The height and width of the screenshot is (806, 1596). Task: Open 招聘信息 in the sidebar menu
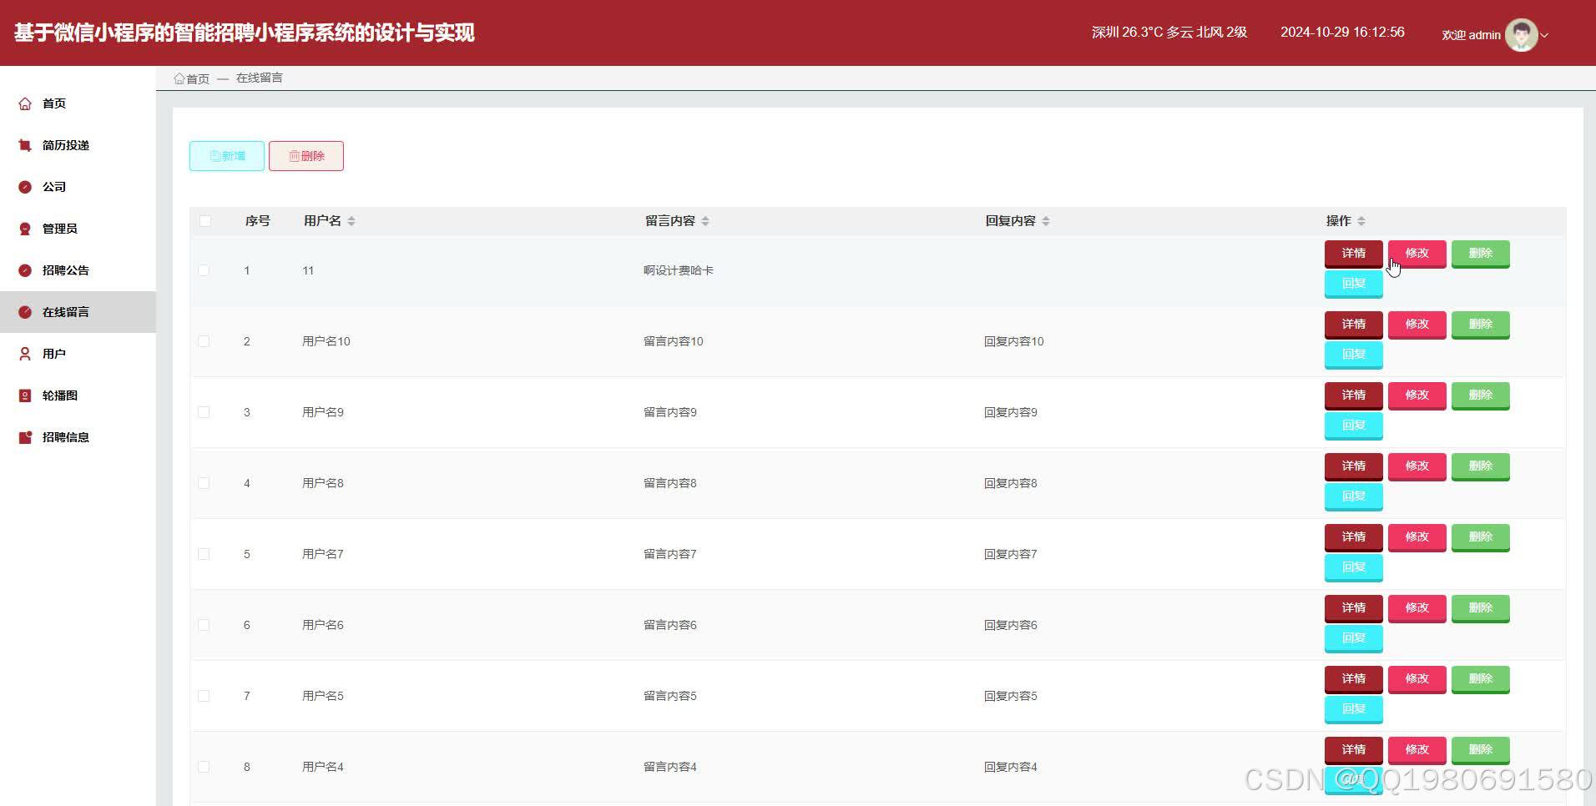[78, 437]
